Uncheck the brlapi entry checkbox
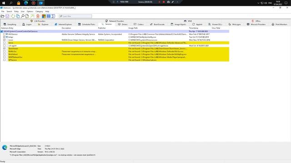The image size is (291, 163). coord(4,37)
